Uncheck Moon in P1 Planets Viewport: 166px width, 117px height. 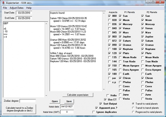[120, 20]
